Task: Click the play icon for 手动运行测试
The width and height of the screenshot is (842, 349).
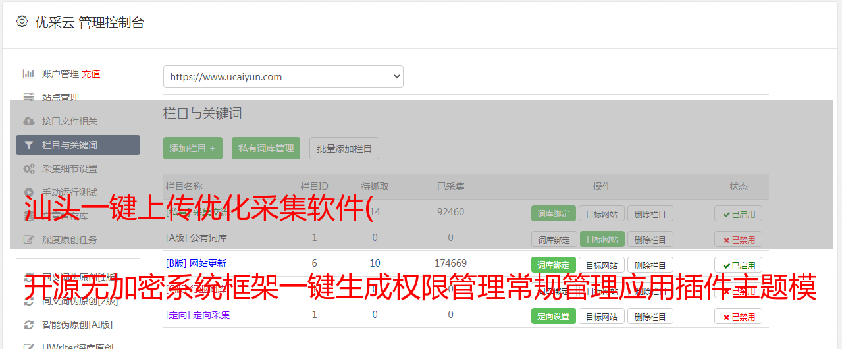Action: coord(28,192)
